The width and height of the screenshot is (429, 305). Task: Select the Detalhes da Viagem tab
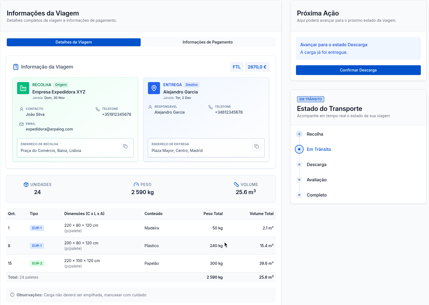tap(74, 42)
